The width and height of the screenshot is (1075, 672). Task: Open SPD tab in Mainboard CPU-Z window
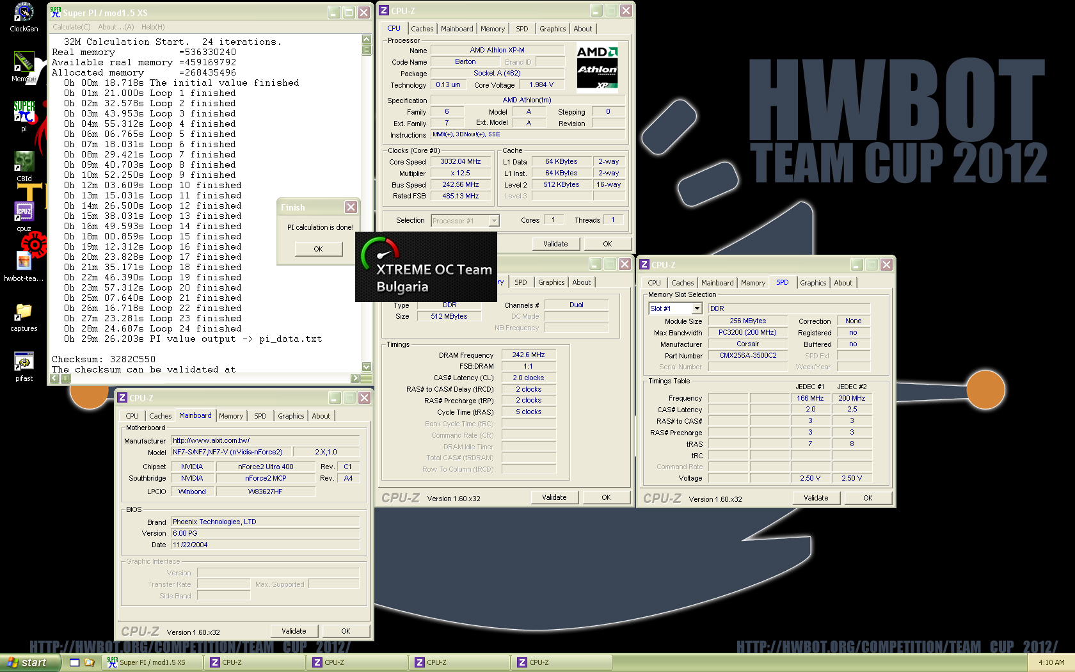click(x=260, y=416)
